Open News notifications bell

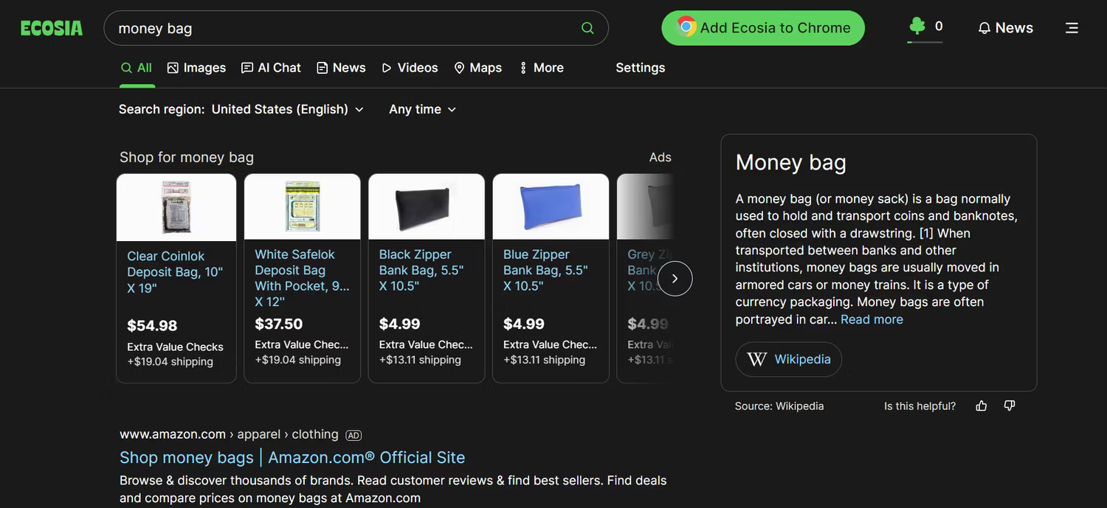pos(1005,28)
